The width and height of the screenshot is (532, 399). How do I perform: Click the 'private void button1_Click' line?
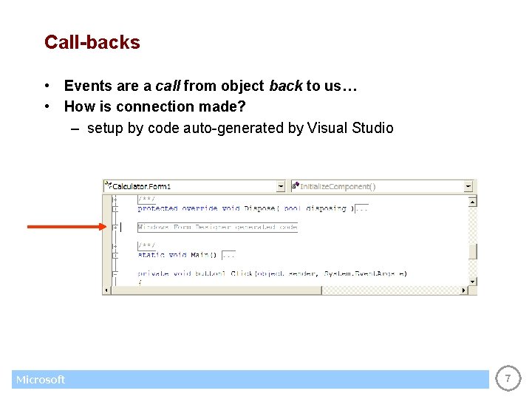pyautogui.click(x=272, y=273)
